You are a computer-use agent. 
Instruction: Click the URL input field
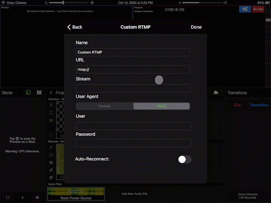[133, 69]
